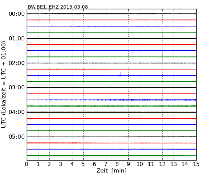Click x-axis tick label 14
This screenshot has width=223, height=178.
pos(185,164)
